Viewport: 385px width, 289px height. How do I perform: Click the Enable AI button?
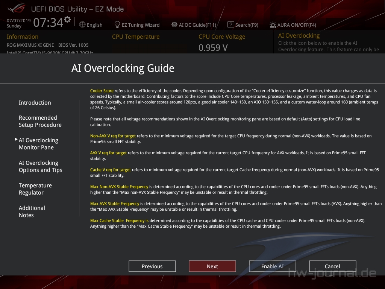pos(273,266)
